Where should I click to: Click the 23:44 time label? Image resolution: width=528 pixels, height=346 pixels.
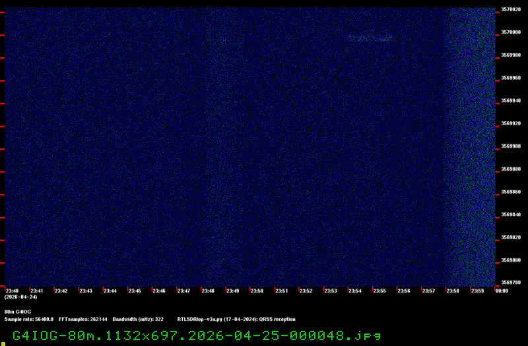point(110,291)
